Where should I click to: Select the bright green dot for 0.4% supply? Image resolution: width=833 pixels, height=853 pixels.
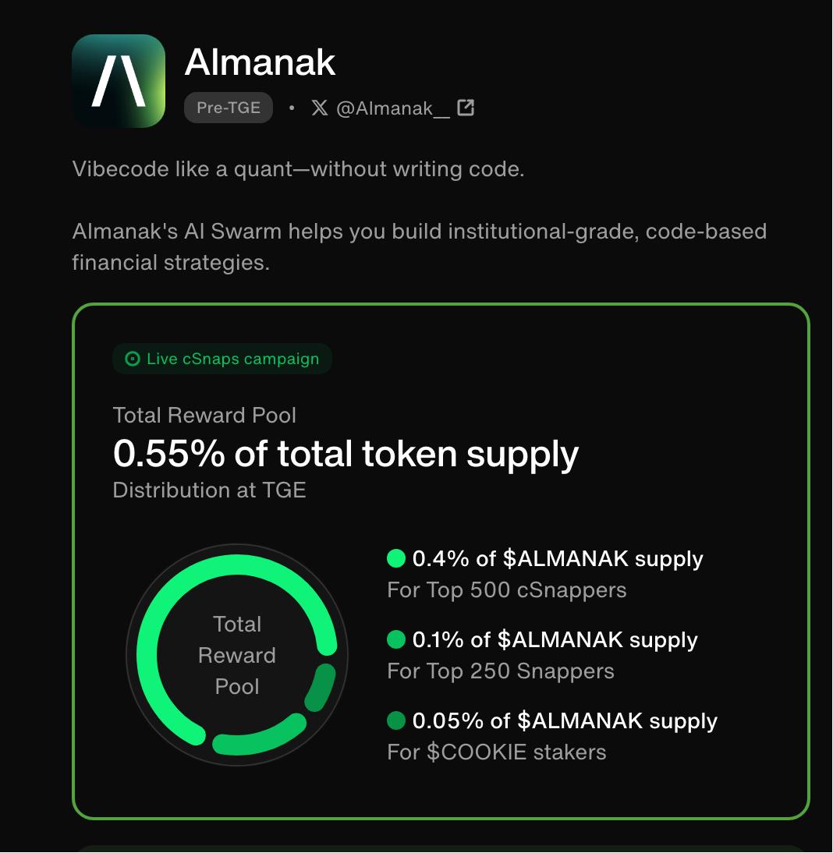396,558
